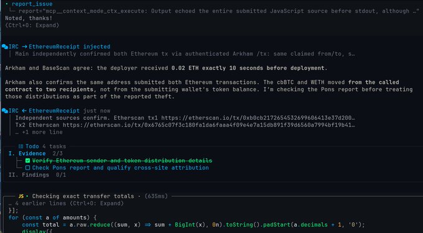Select the 'Verify Ethereum sender and token distribution' task text
This screenshot has height=233, width=423.
point(122,161)
